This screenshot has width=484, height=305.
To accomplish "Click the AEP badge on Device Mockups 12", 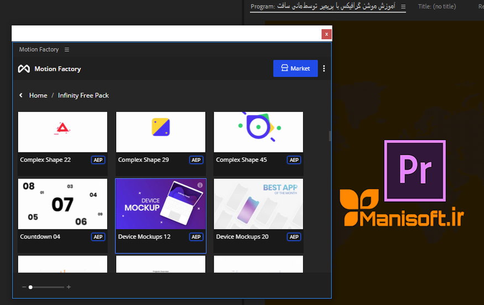I will coord(196,237).
